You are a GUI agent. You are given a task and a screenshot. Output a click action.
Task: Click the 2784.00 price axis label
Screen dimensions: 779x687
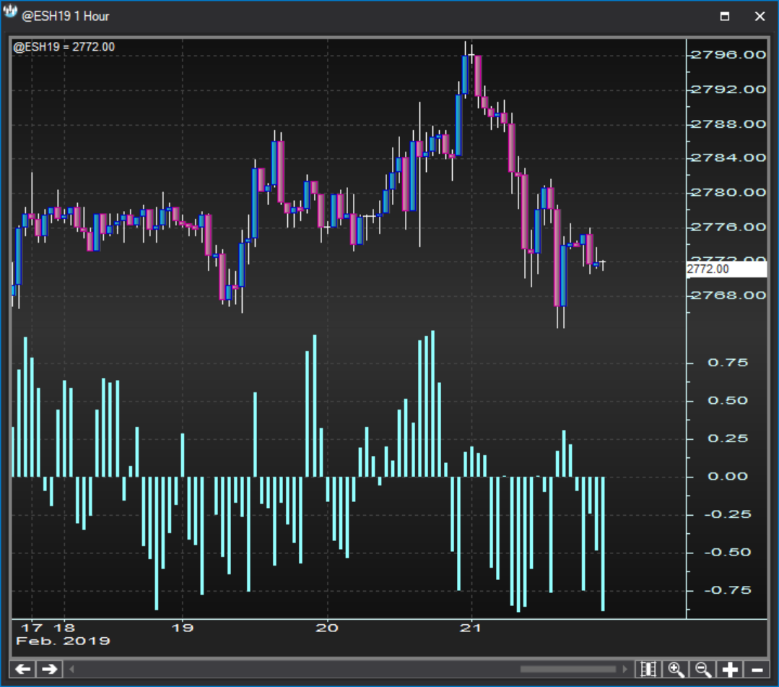tap(728, 158)
